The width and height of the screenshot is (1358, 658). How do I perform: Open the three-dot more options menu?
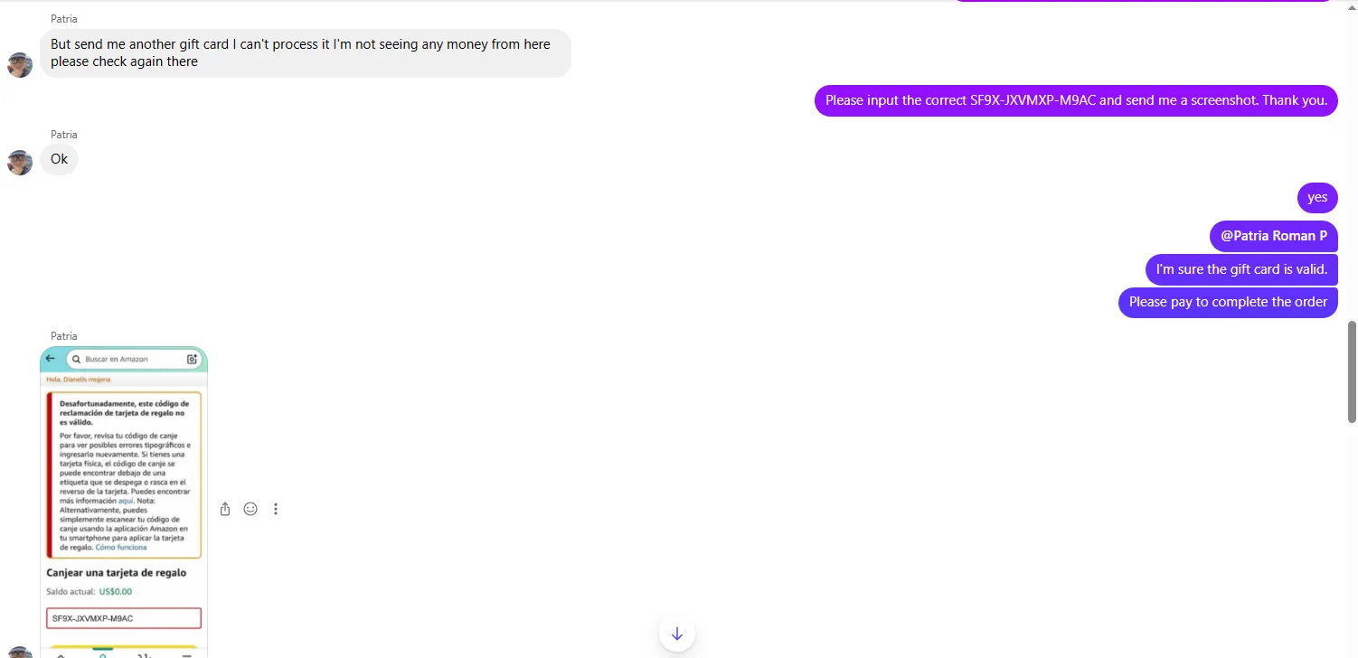pyautogui.click(x=276, y=509)
